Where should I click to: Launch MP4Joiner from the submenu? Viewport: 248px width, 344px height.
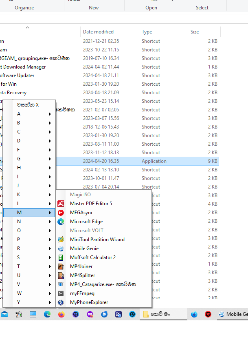coord(103,266)
